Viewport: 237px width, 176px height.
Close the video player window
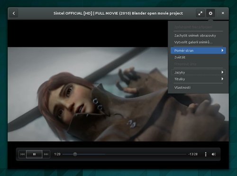pyautogui.click(x=223, y=13)
